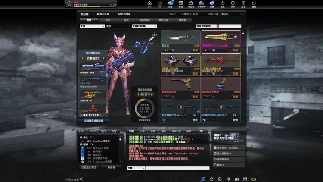This screenshot has width=323, height=182.
Task: Click the blue swap arrows icon in bottom bar
Action: (x=203, y=179)
